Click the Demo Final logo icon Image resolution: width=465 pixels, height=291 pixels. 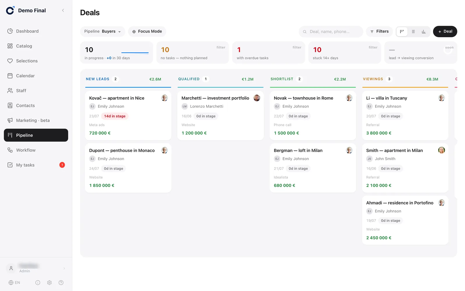(x=10, y=10)
